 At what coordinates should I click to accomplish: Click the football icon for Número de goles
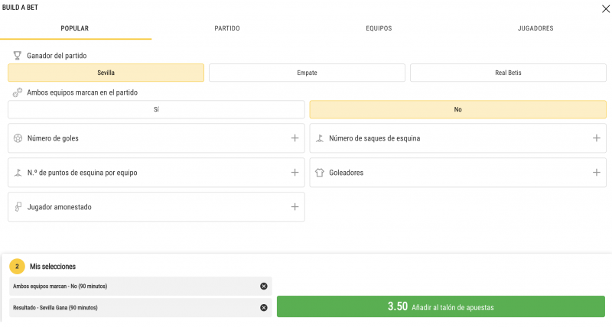pyautogui.click(x=18, y=138)
